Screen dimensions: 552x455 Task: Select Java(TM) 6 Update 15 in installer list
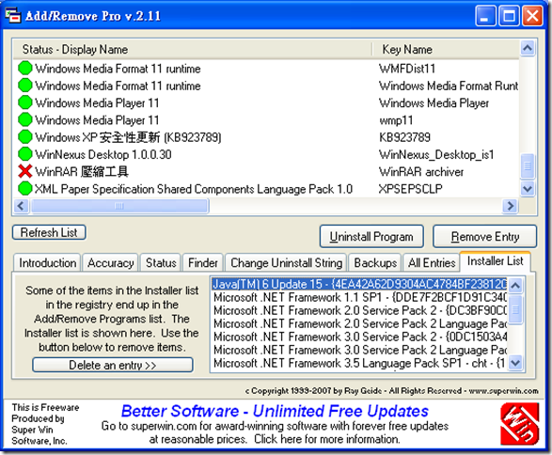click(x=359, y=284)
